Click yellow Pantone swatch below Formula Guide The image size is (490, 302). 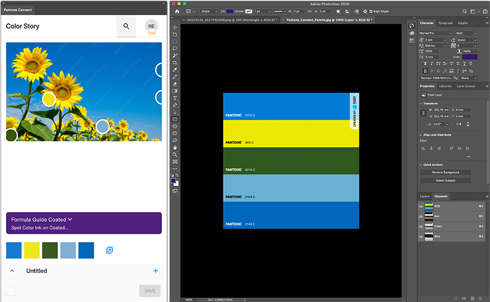tap(32, 250)
